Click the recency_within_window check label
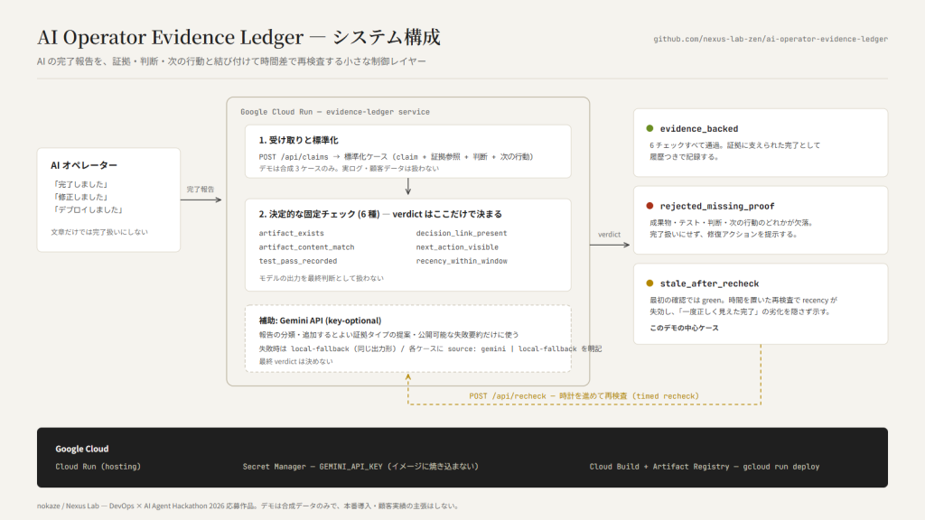This screenshot has height=520, width=925. click(462, 261)
